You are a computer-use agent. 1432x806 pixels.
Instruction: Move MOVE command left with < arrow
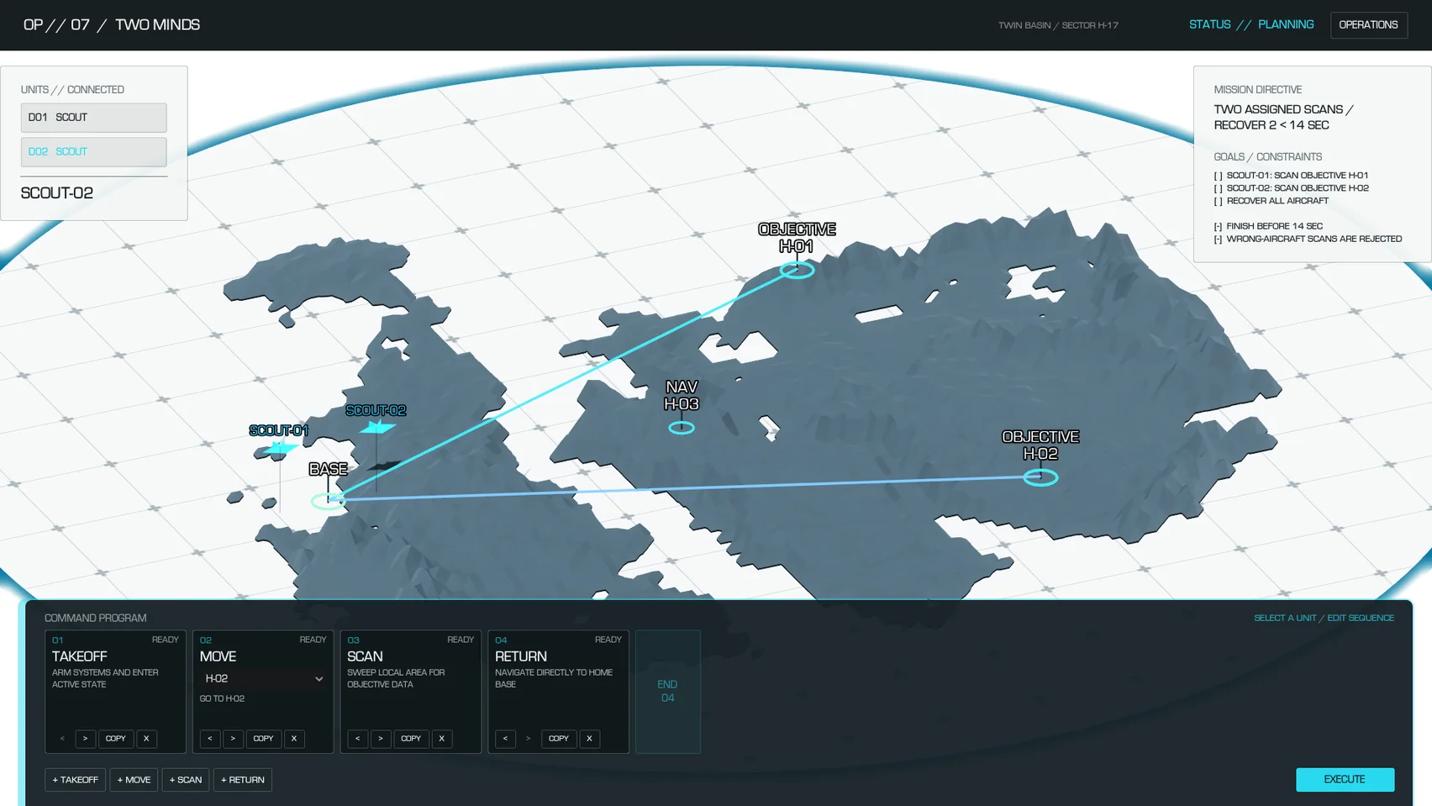(210, 739)
